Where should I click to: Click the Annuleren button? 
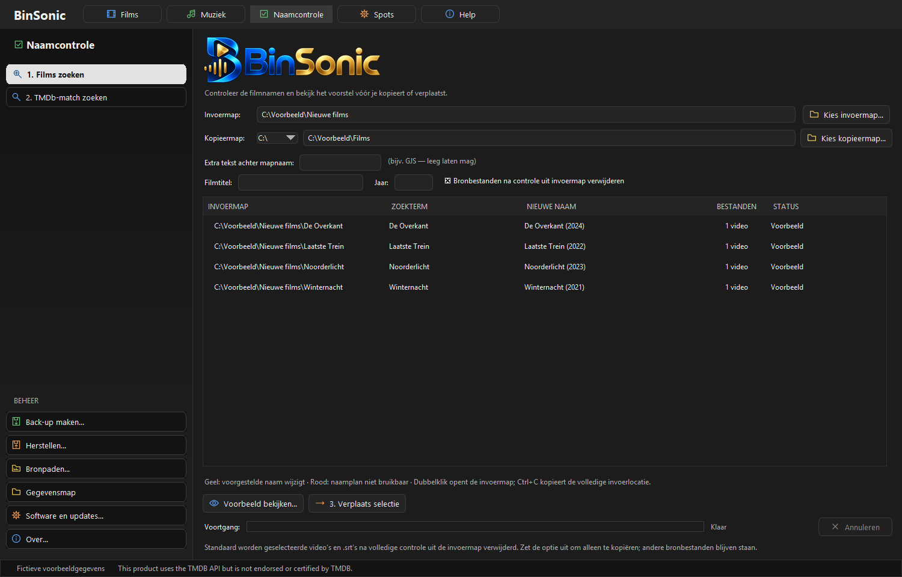(855, 527)
